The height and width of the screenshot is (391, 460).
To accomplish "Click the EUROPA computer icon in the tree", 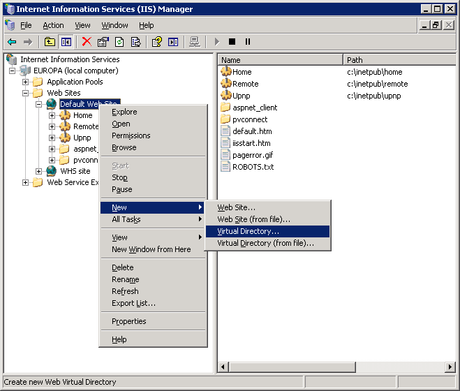I will (25, 71).
